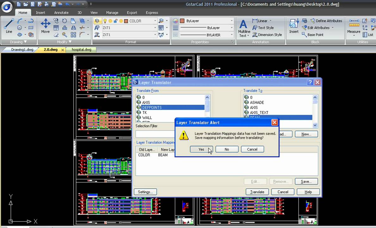Open Text Style in Annotation panel
The image size is (376, 228).
point(263,28)
